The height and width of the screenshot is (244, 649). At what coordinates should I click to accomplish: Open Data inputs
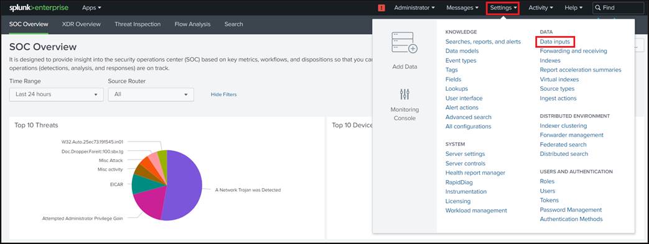pos(555,42)
